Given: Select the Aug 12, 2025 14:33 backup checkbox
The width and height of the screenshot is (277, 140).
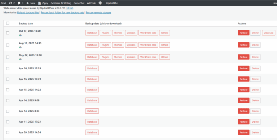Looking at the screenshot, I should point(8,45).
